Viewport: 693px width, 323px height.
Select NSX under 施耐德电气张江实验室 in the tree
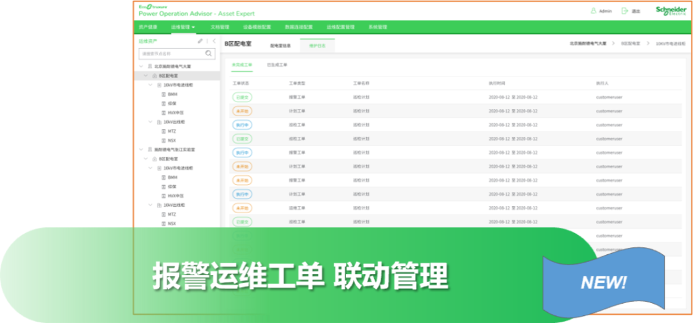[172, 223]
